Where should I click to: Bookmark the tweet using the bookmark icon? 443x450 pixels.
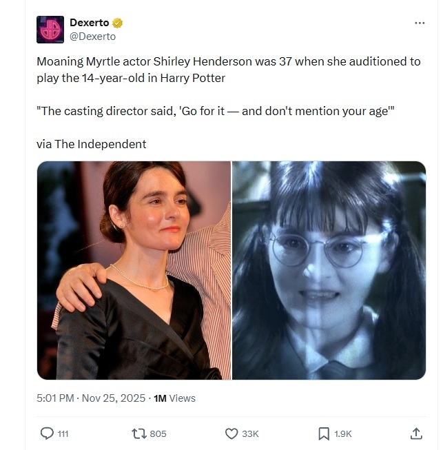click(324, 433)
